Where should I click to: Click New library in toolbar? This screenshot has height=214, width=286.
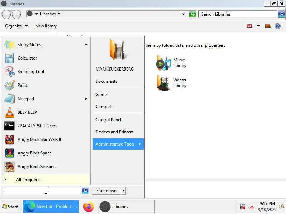click(x=46, y=26)
